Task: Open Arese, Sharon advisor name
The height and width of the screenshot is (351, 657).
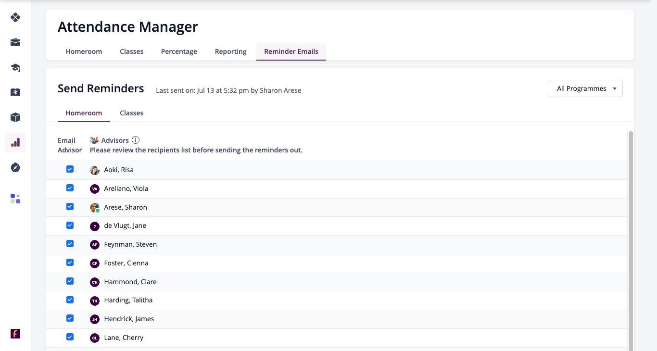Action: [126, 207]
